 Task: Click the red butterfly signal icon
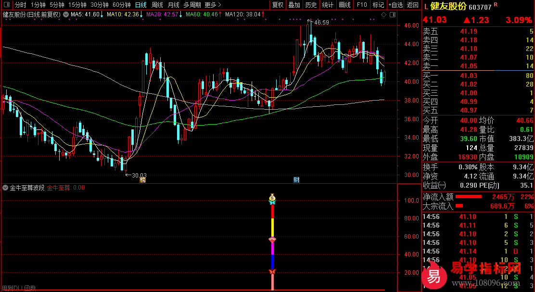(272, 272)
